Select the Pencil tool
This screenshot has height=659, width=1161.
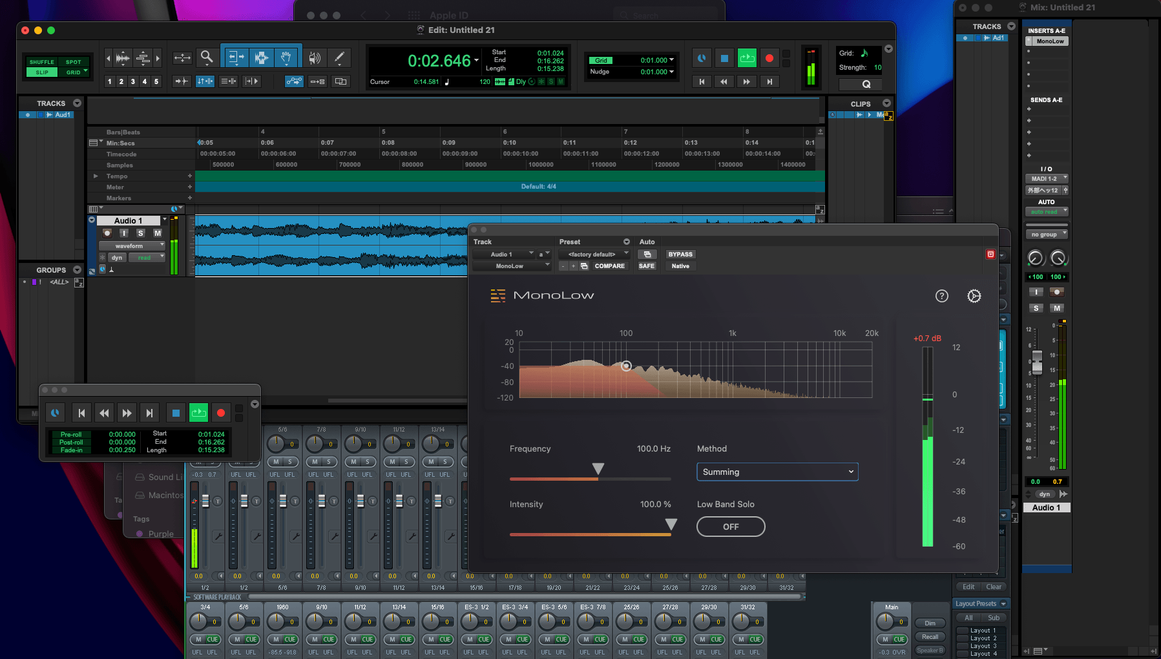[339, 58]
